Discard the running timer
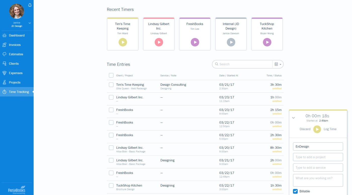 tap(305, 129)
